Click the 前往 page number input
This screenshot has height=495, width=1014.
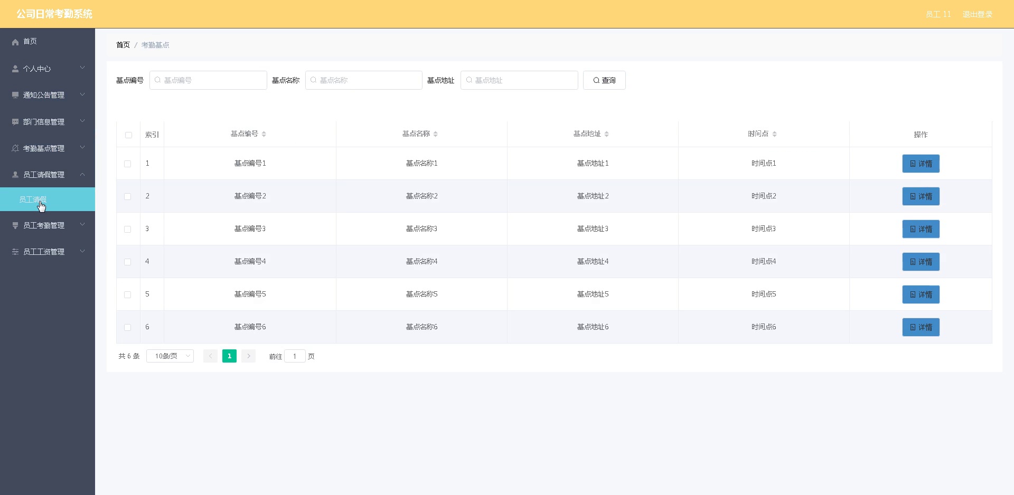click(x=295, y=356)
